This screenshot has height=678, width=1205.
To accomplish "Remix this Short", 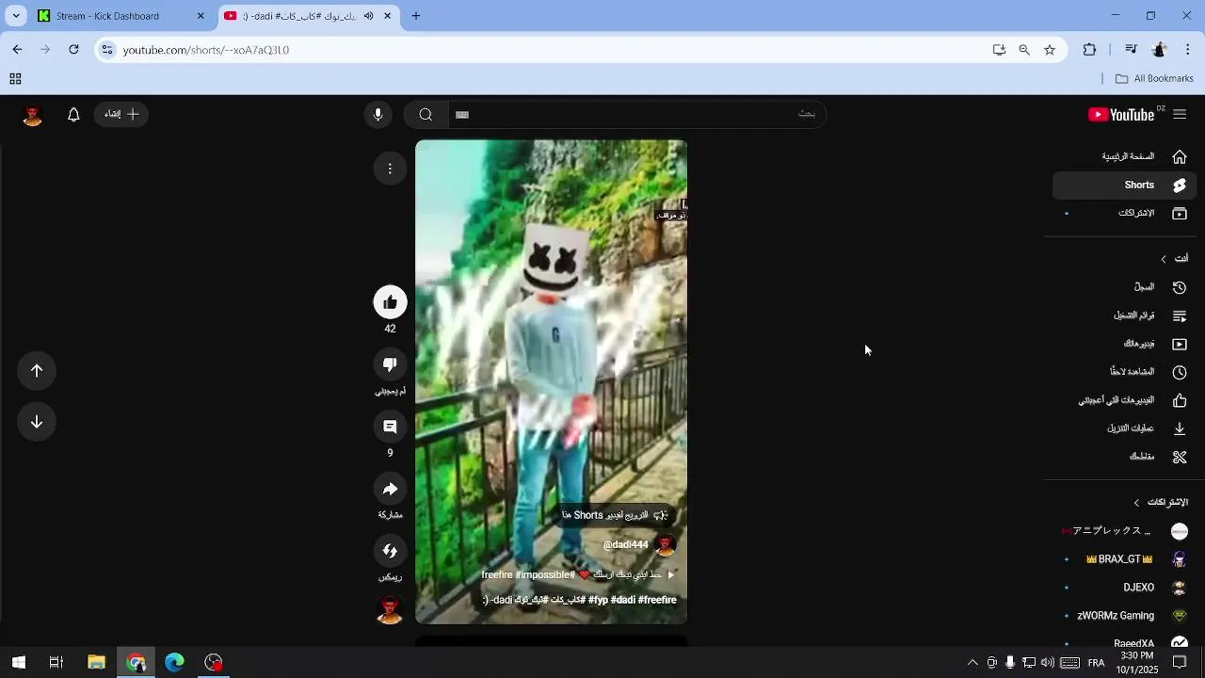I will coord(390,552).
